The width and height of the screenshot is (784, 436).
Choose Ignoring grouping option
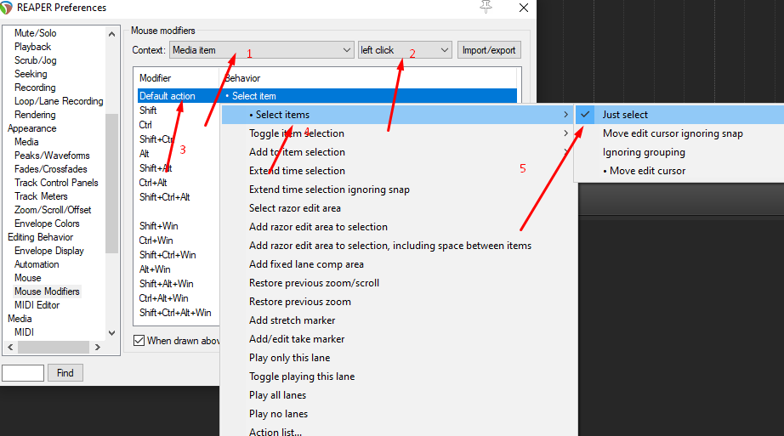680,152
